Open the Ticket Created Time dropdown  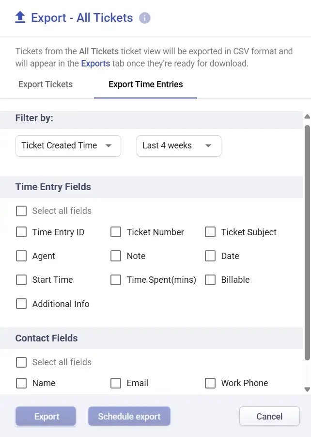(x=68, y=146)
